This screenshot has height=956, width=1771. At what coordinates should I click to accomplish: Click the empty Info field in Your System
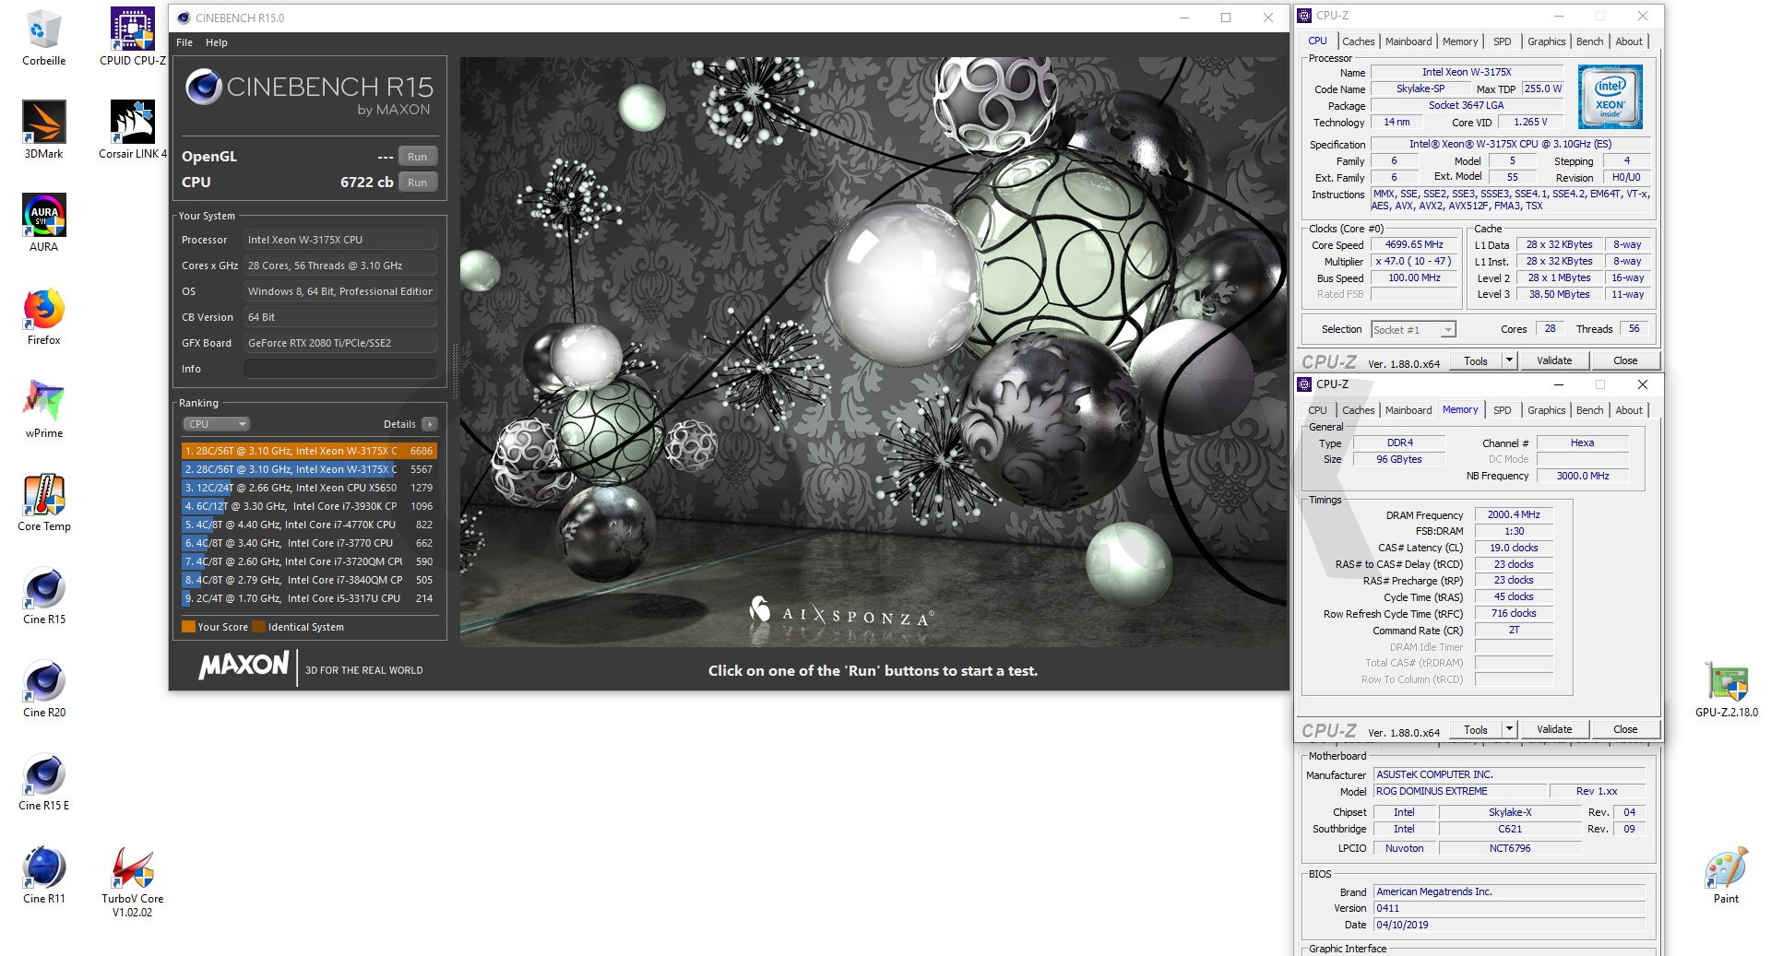point(339,369)
